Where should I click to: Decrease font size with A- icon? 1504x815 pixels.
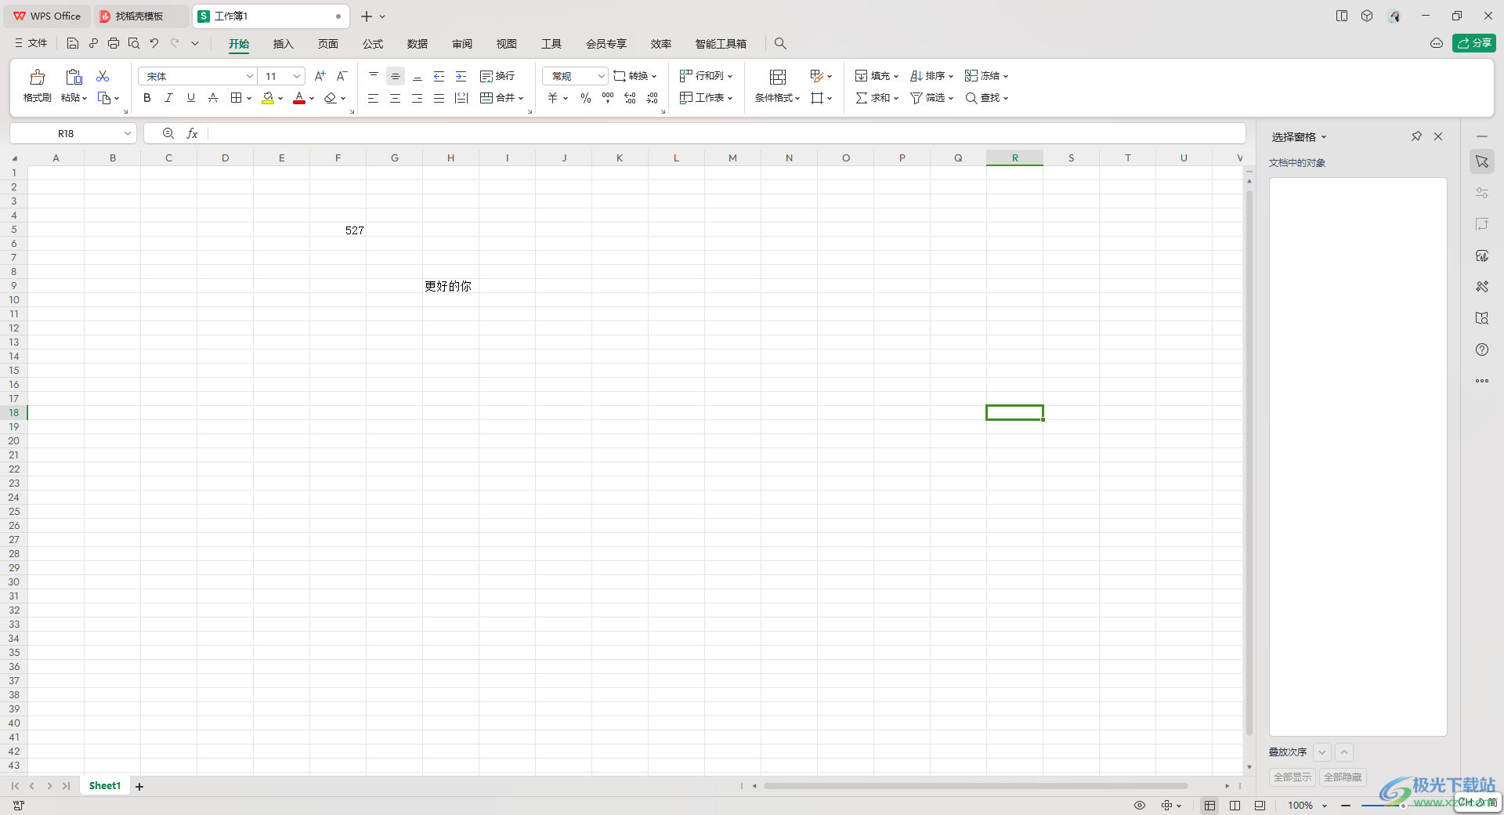point(342,76)
